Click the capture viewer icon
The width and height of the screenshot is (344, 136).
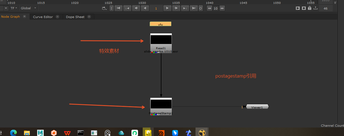coord(304,8)
